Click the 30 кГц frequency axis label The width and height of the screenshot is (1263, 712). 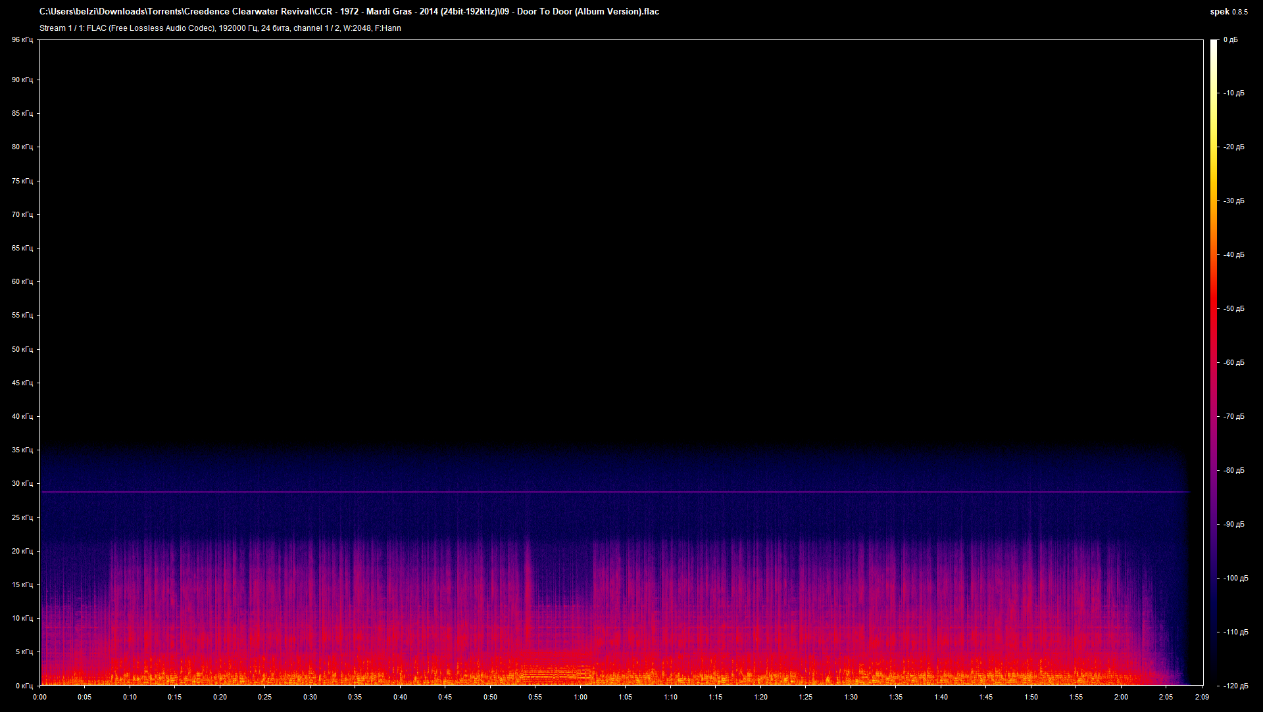point(22,483)
